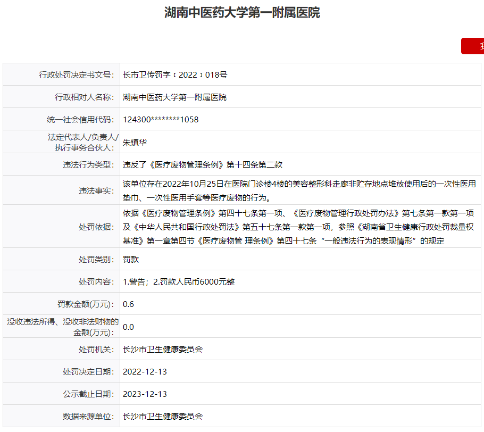Click penalty content 1.警告；2.罚款人民币6000元整
The width and height of the screenshot is (484, 432).
click(179, 281)
